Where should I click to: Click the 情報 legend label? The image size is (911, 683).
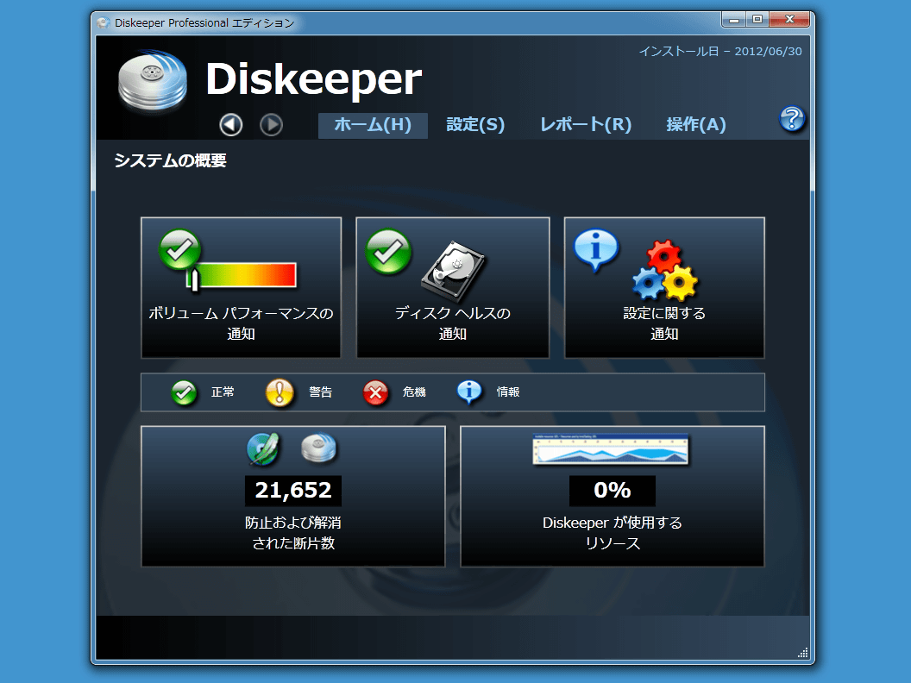coord(508,392)
